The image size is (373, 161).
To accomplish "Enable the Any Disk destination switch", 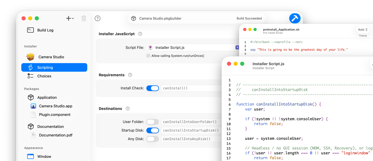I will coord(152,139).
